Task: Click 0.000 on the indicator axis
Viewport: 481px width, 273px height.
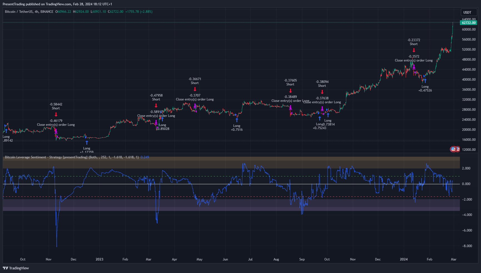Action: [466, 184]
